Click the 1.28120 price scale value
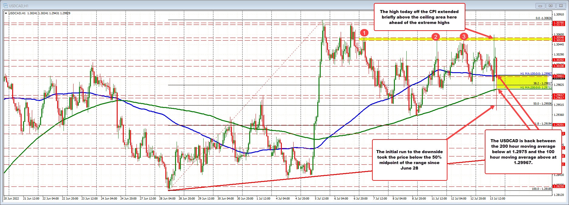 pyautogui.click(x=559, y=195)
